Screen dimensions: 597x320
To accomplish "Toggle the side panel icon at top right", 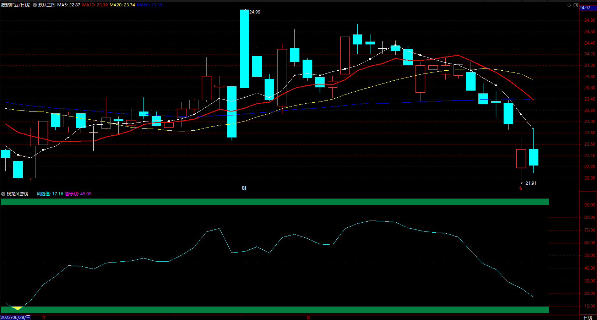I will [x=576, y=5].
